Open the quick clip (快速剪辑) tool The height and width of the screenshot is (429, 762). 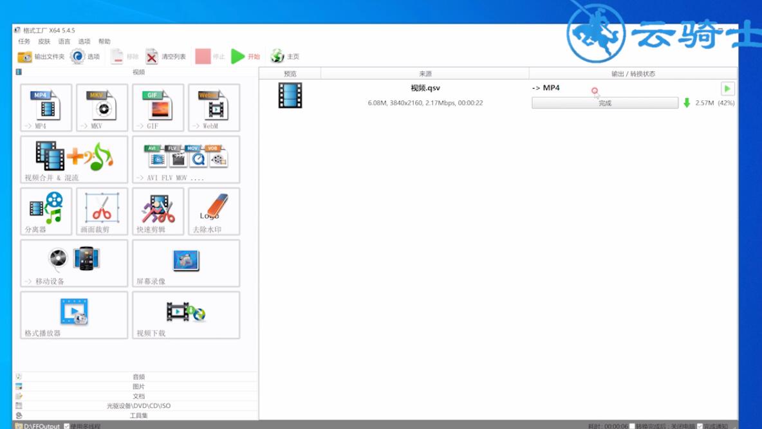[x=158, y=212]
